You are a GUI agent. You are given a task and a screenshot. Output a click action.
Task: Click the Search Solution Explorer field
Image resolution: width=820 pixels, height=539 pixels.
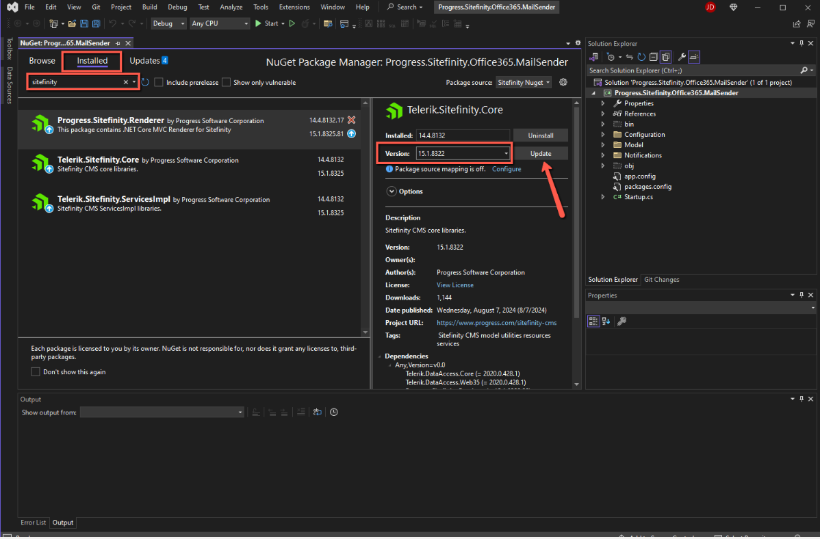(x=694, y=70)
